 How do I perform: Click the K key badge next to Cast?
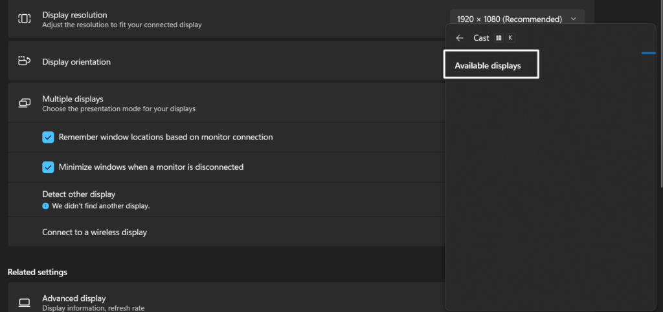pyautogui.click(x=510, y=38)
